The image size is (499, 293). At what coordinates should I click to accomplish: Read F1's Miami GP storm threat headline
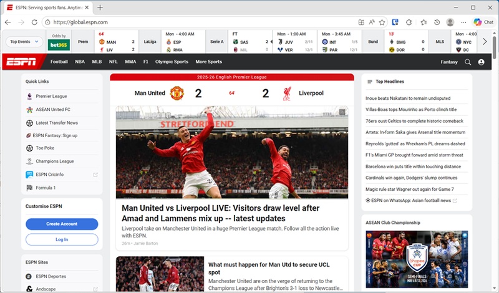(x=414, y=155)
